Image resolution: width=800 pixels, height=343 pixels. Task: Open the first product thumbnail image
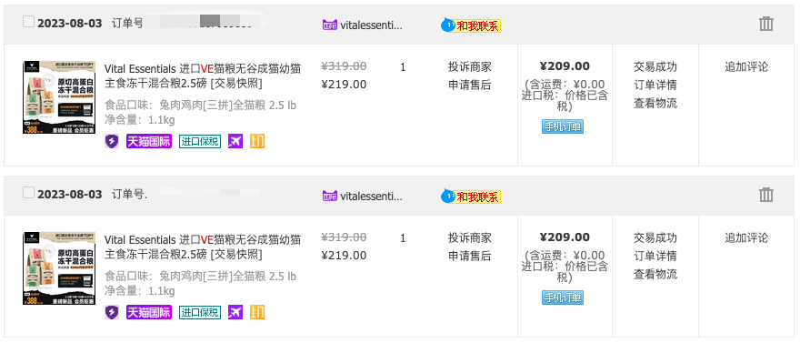pos(59,97)
